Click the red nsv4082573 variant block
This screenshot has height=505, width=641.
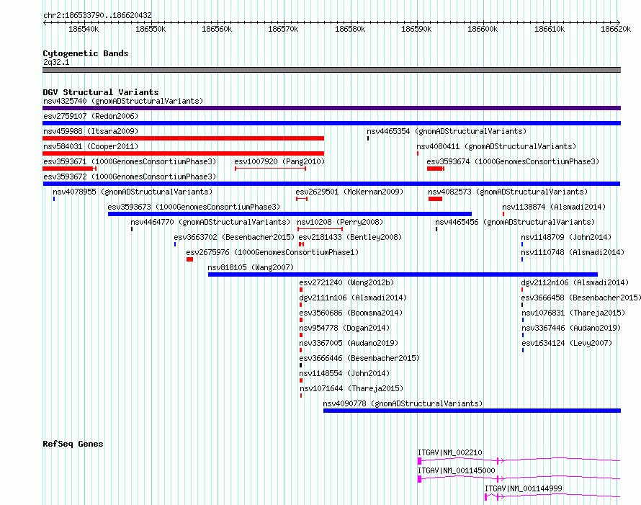click(x=435, y=199)
